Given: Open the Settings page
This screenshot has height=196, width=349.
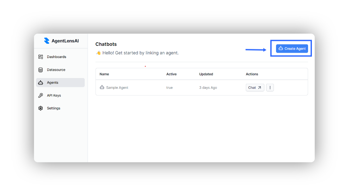Looking at the screenshot, I should point(54,108).
